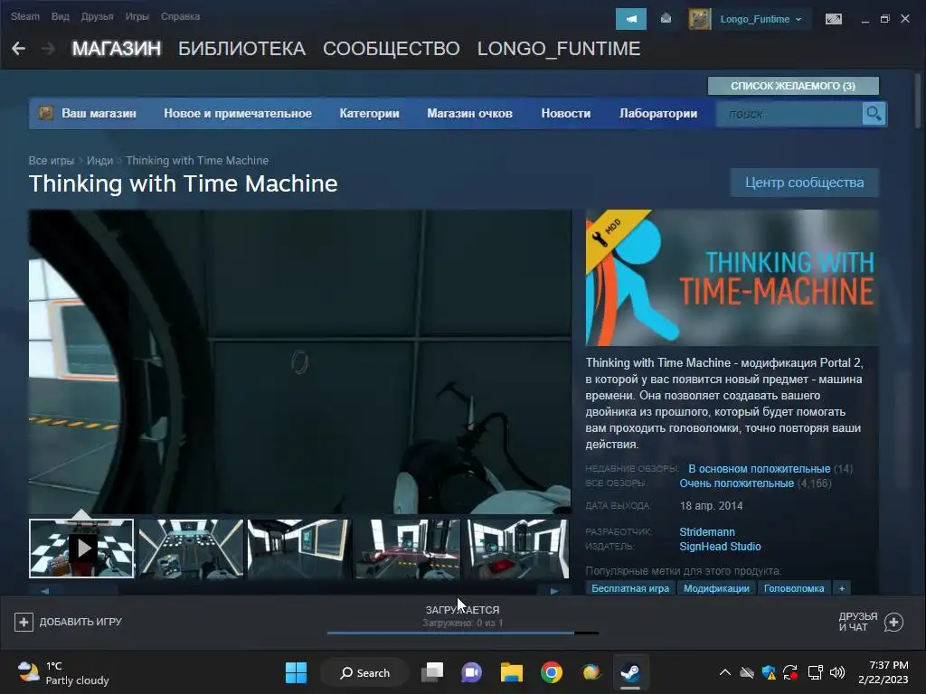Select the Бесплатная игра tag
Image resolution: width=926 pixels, height=694 pixels.
click(x=630, y=588)
